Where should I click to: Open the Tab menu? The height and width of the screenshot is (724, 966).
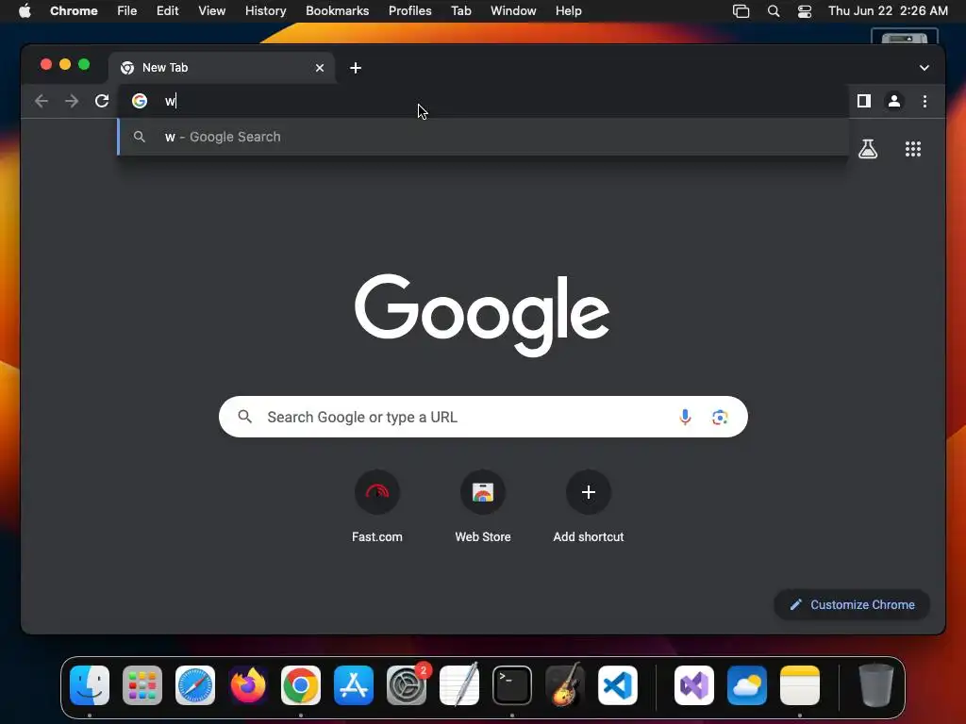[460, 11]
